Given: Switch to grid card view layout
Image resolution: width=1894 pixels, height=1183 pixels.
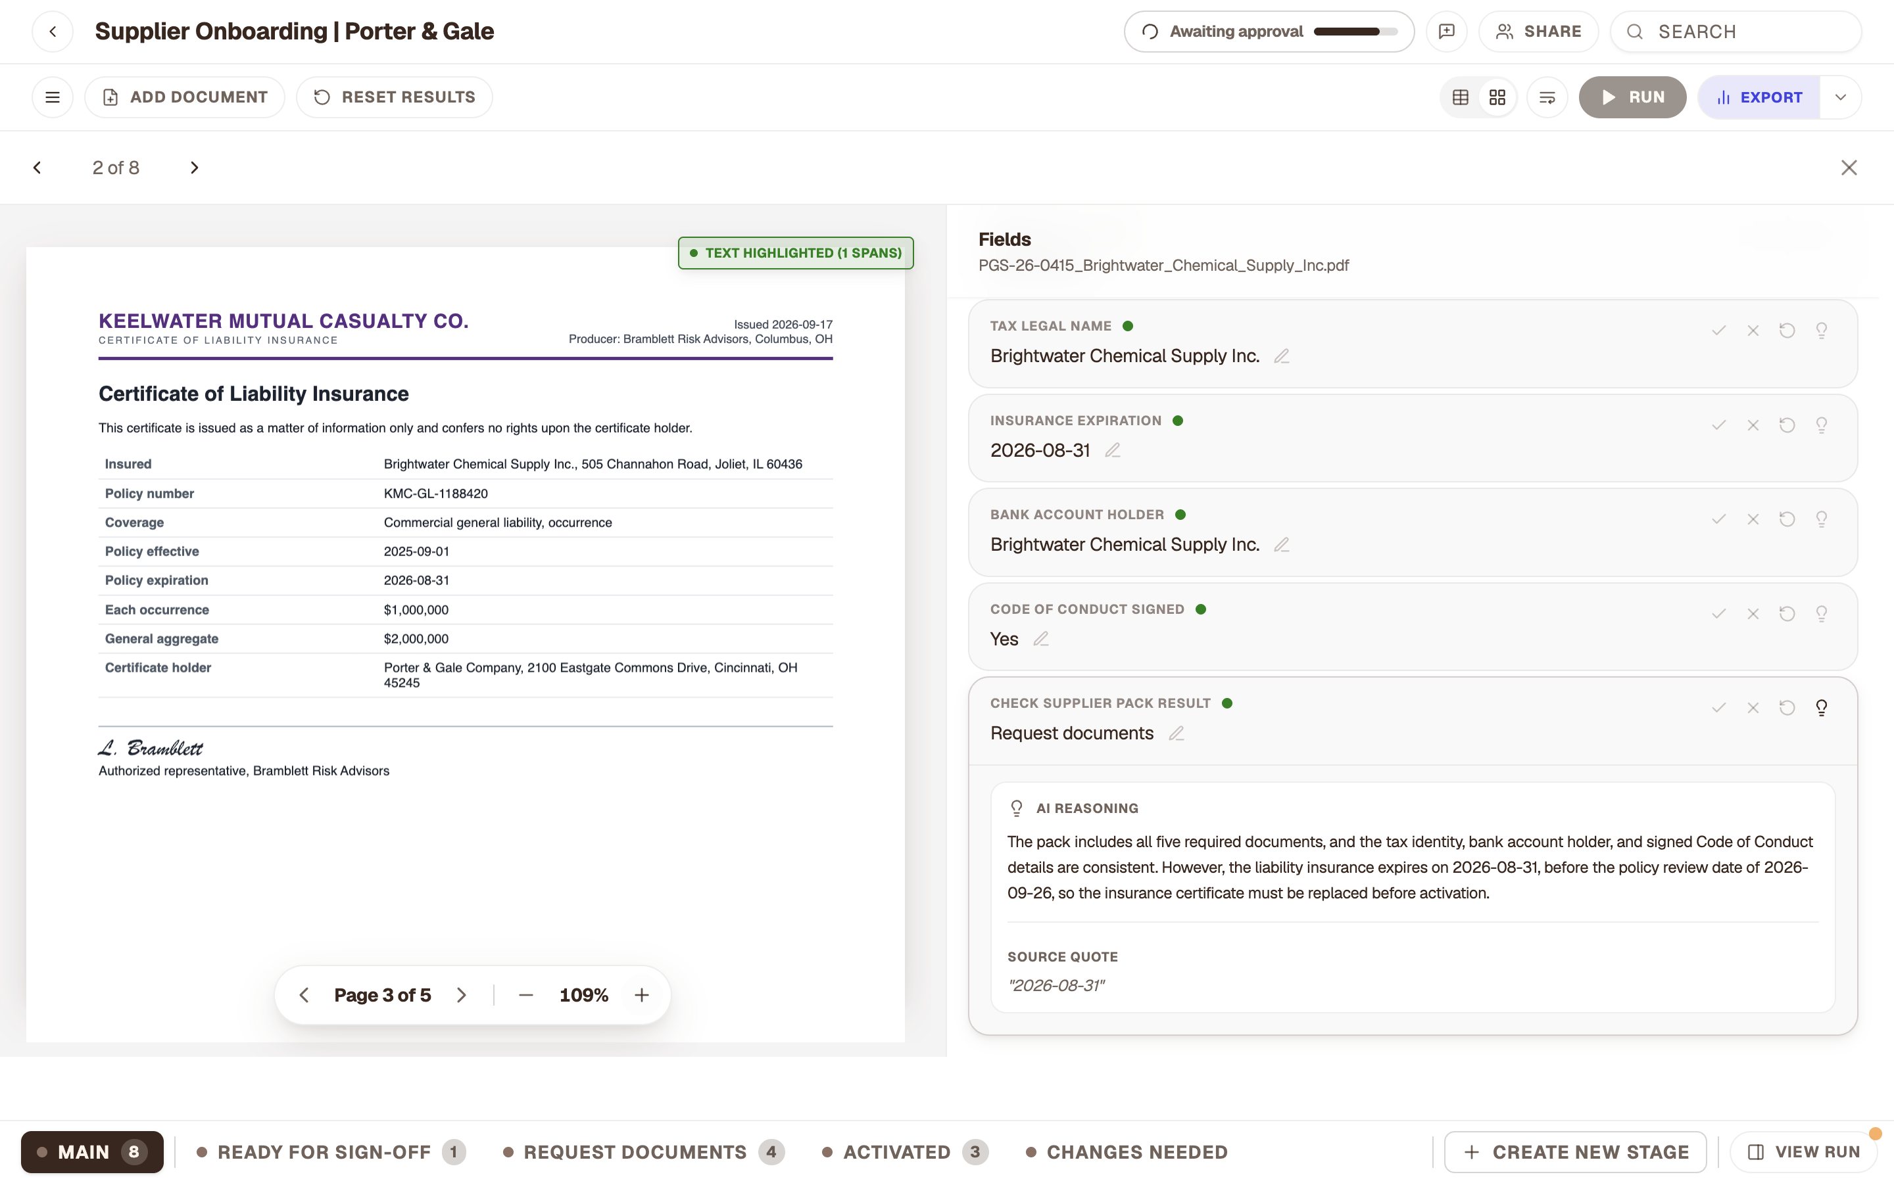Looking at the screenshot, I should pos(1497,97).
